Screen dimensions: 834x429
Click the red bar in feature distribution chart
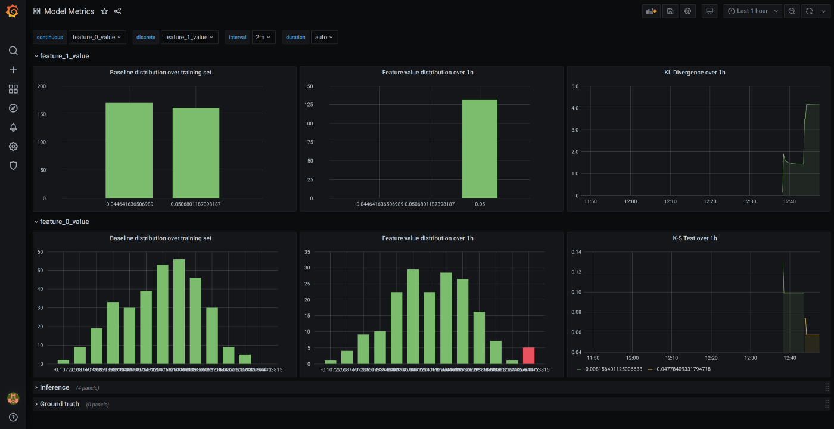tap(528, 356)
